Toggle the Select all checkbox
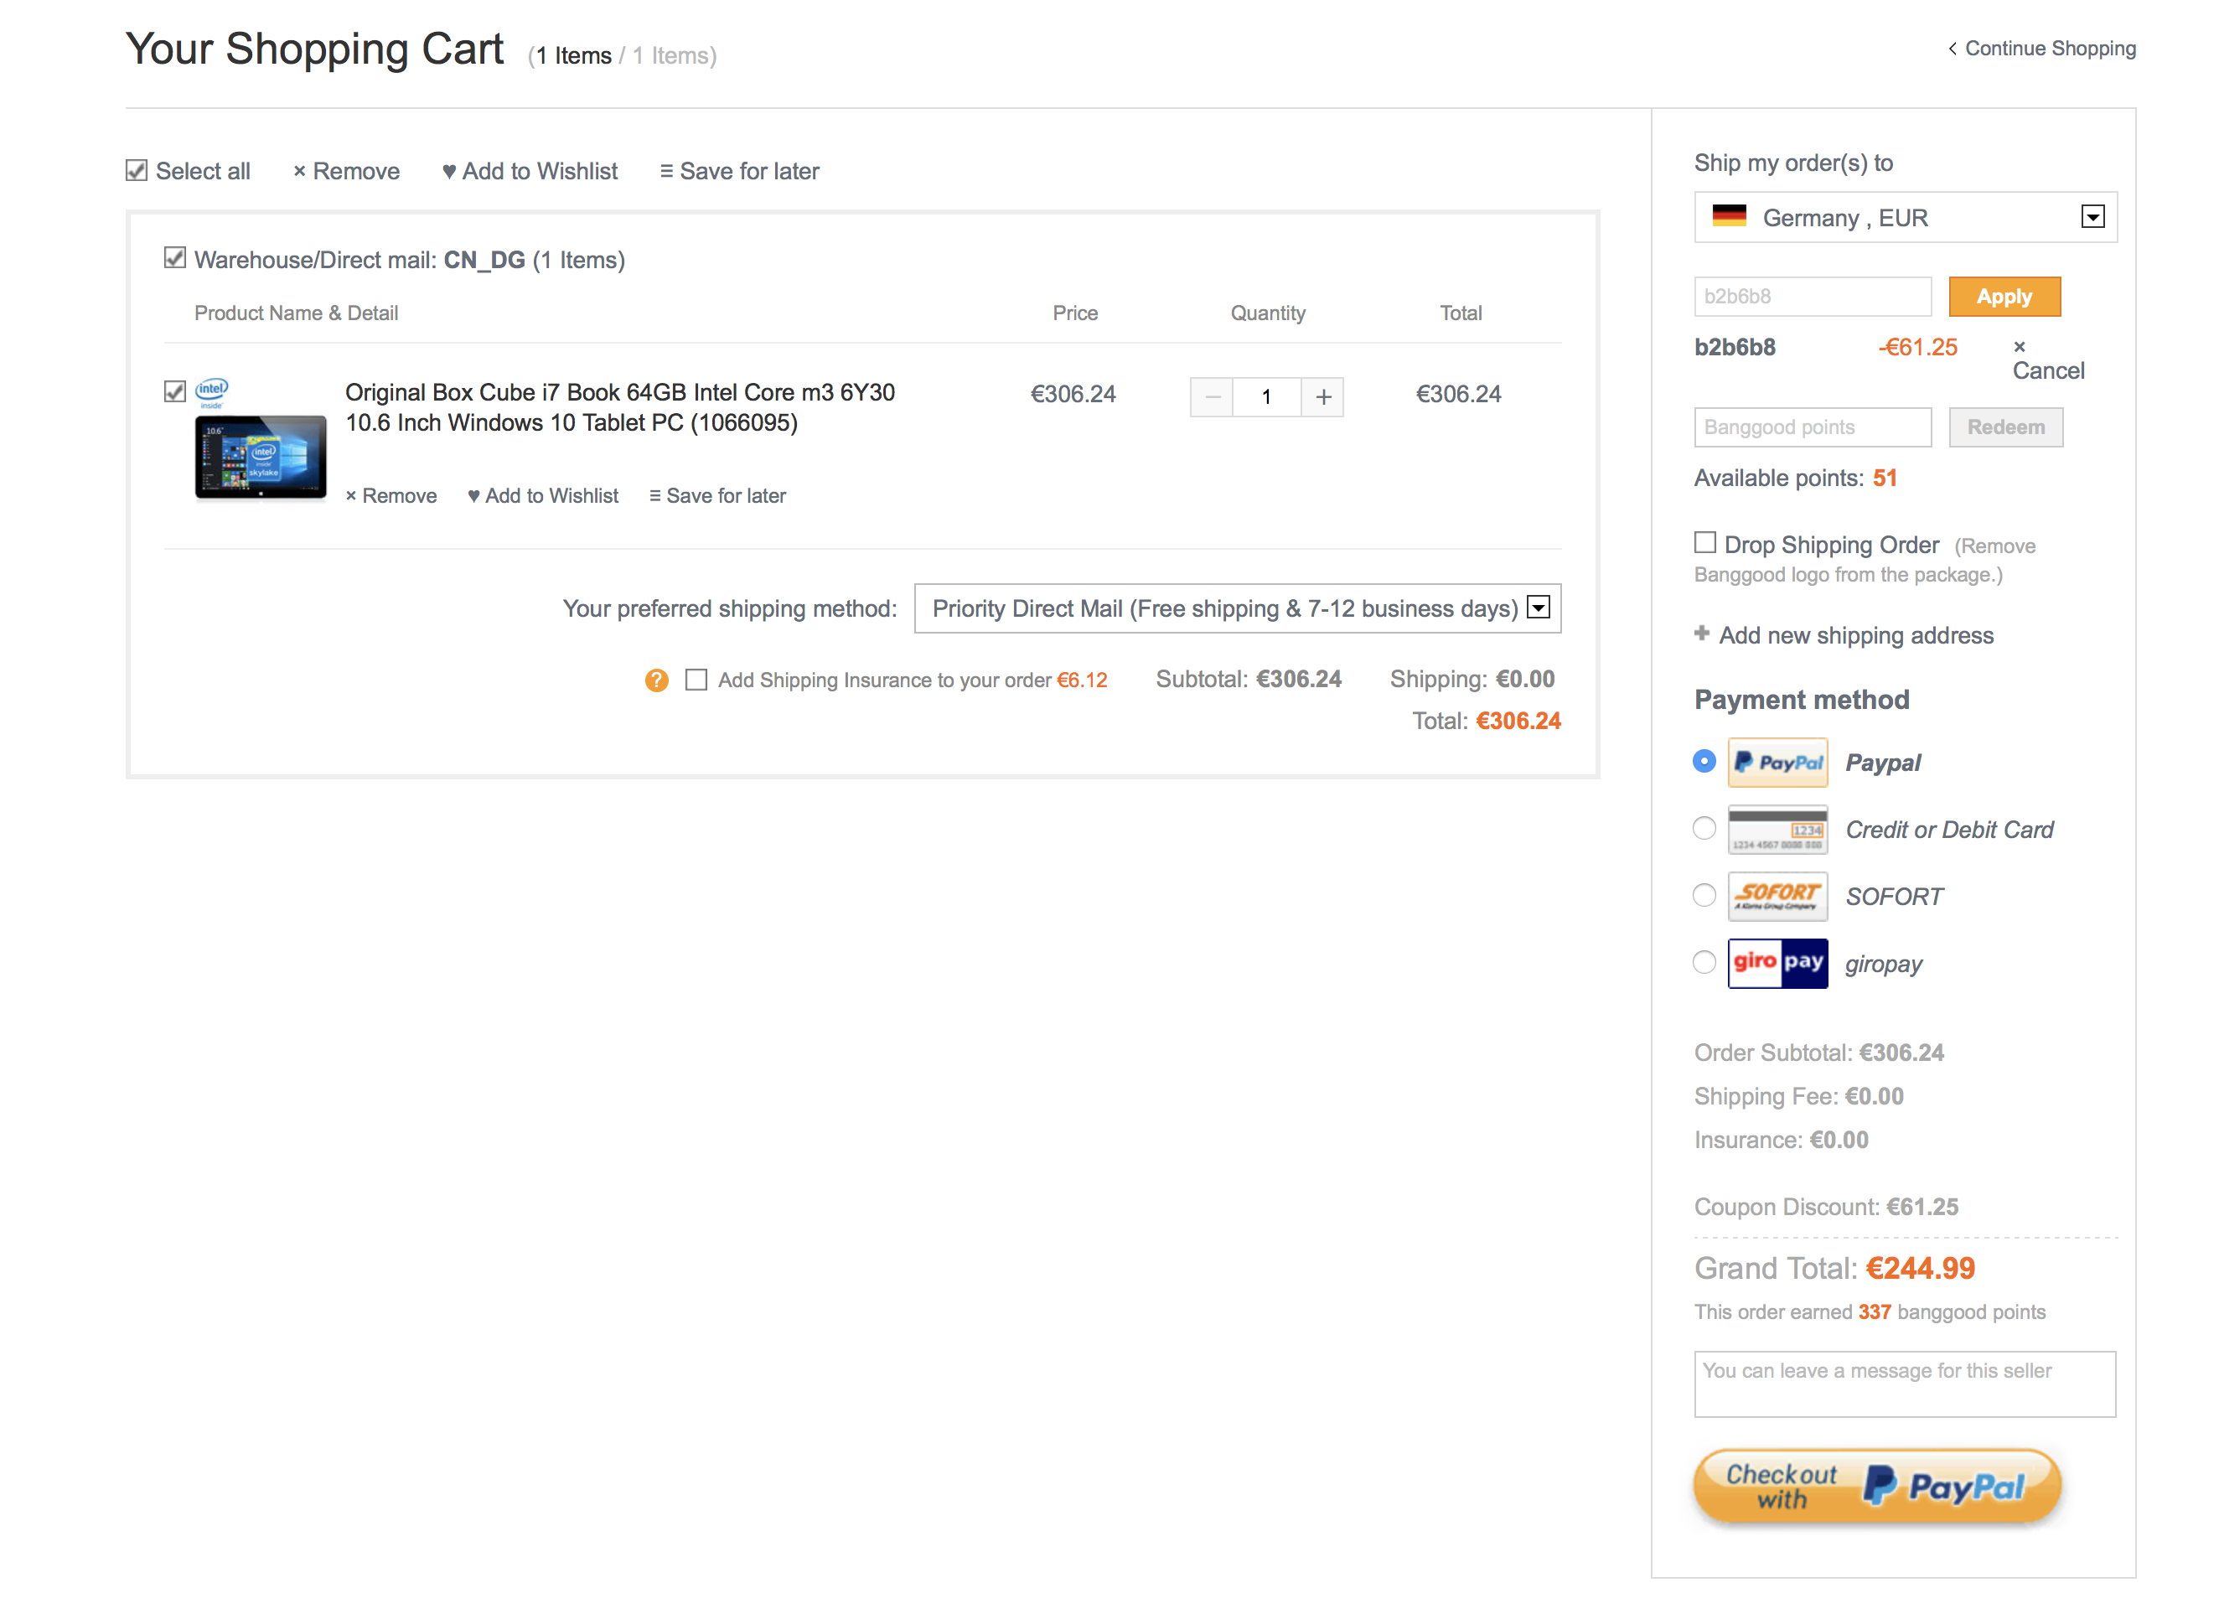Screen dimensions: 2219x1614 [x=136, y=170]
